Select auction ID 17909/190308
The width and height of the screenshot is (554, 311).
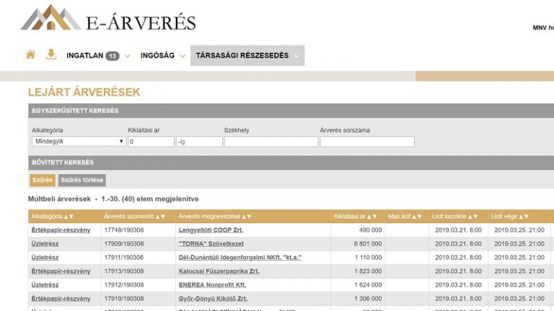[x=124, y=243]
